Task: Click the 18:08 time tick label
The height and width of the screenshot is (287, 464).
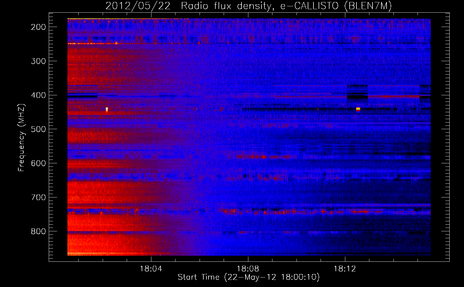Action: [x=248, y=269]
